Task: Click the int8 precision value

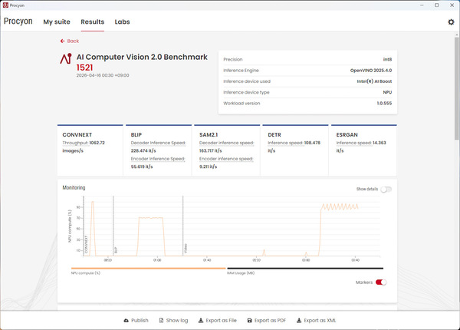Action: 387,59
